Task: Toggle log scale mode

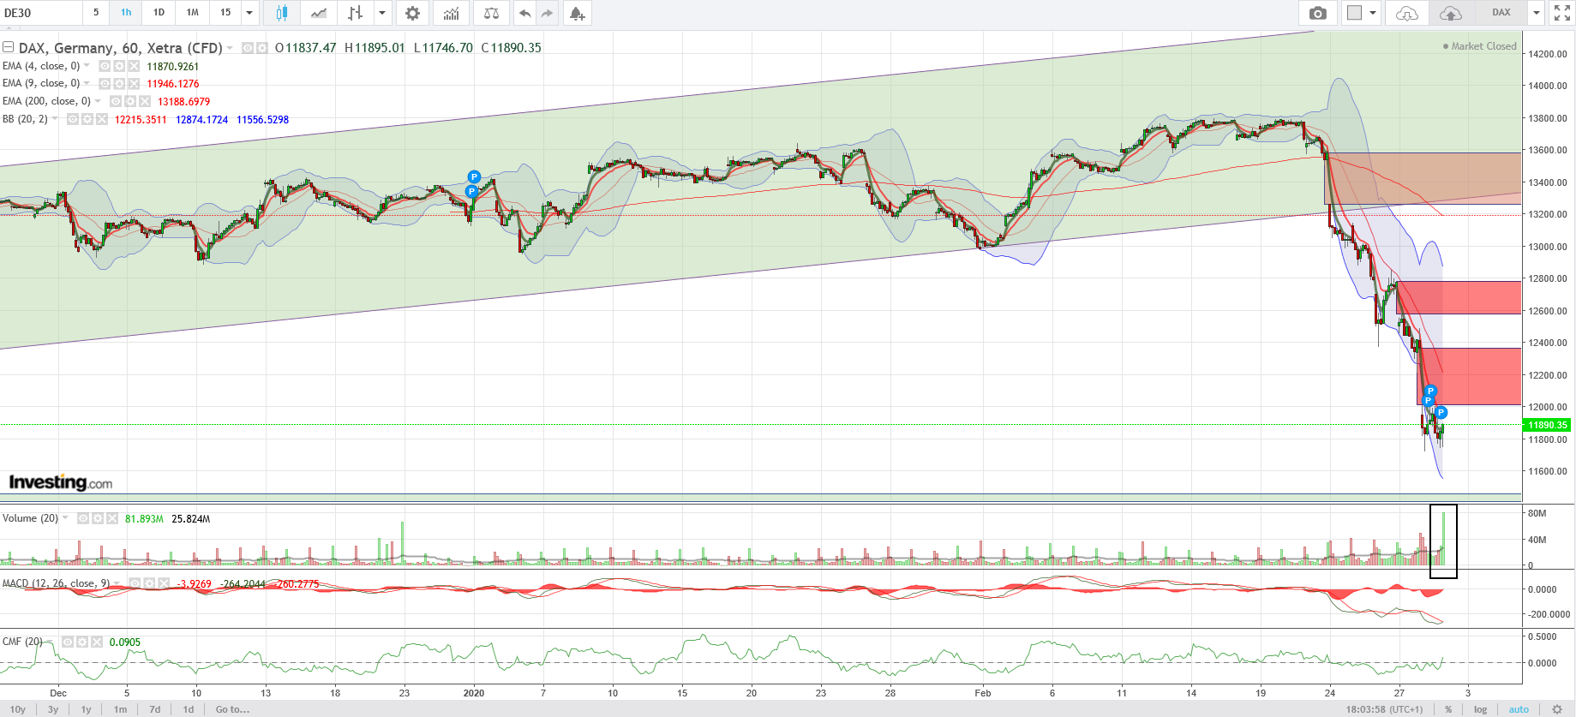Action: tap(1480, 709)
